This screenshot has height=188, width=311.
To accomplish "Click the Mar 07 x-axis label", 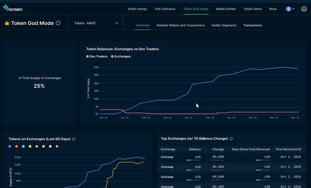I will (x=231, y=118).
